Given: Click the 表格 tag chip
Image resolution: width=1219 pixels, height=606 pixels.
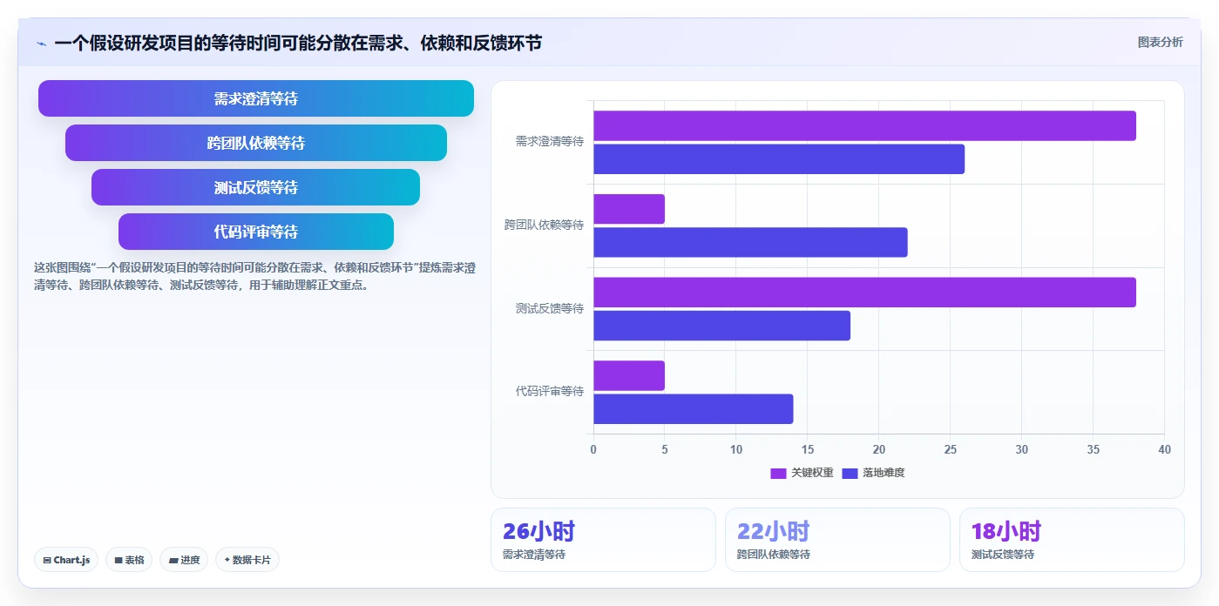Looking at the screenshot, I should pyautogui.click(x=129, y=560).
